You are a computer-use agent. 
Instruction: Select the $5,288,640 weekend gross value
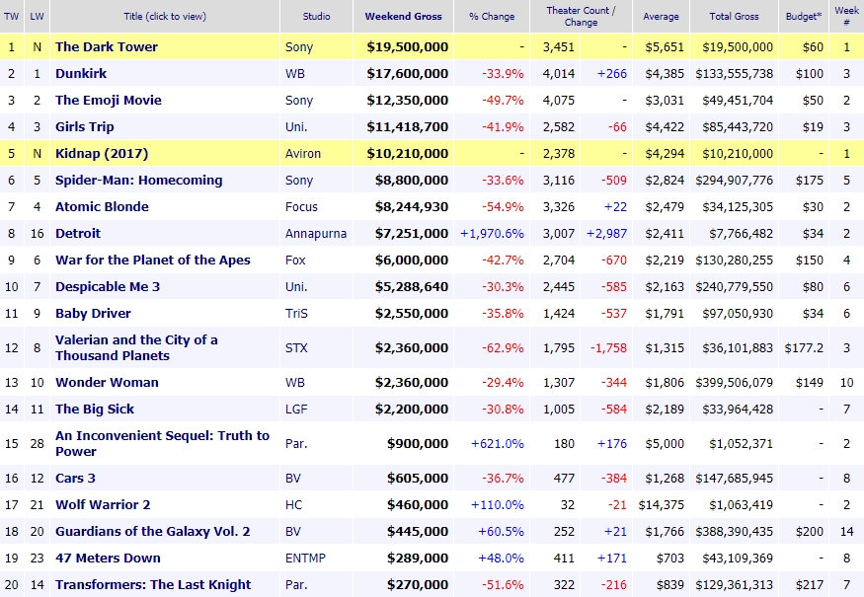click(412, 286)
